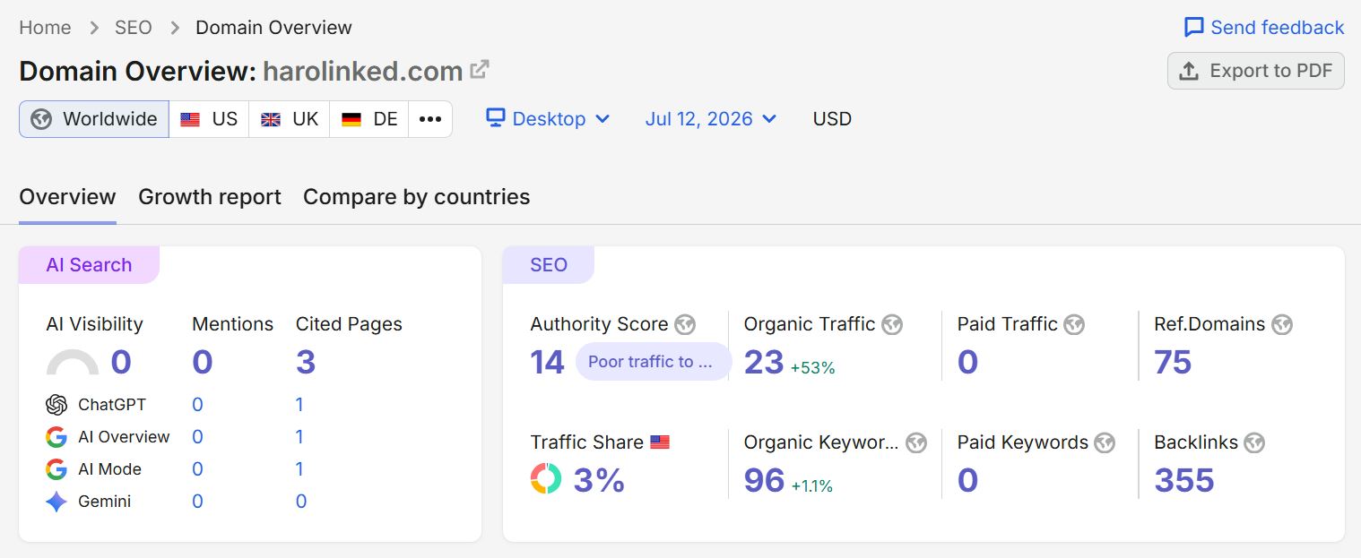Click the Worldwide globe icon
Screen dimensions: 1361x558
coord(41,119)
